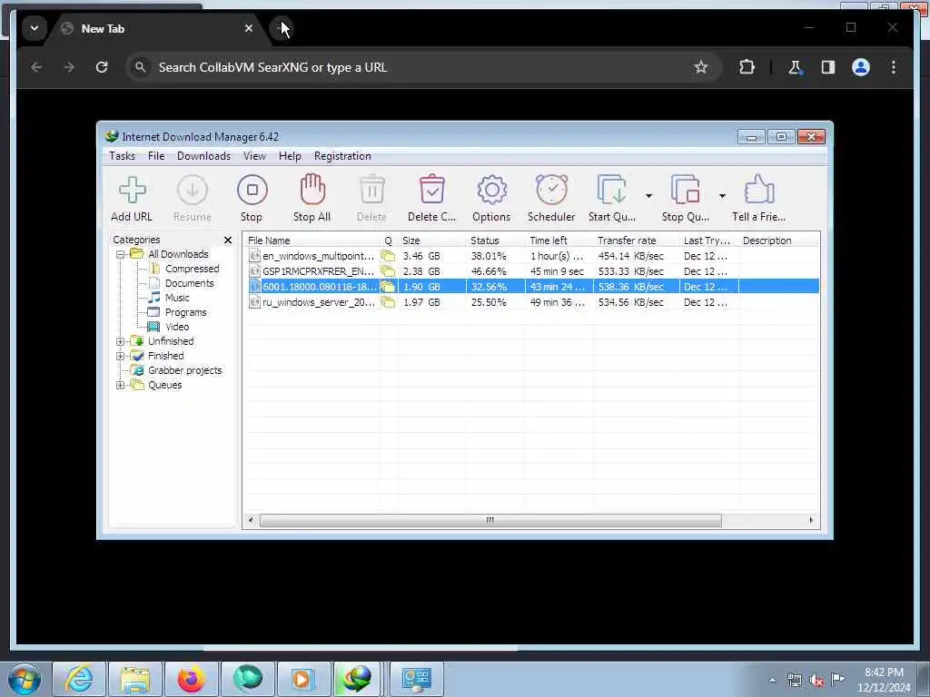Sort by Time left column header
This screenshot has height=697, width=930.
pyautogui.click(x=559, y=241)
